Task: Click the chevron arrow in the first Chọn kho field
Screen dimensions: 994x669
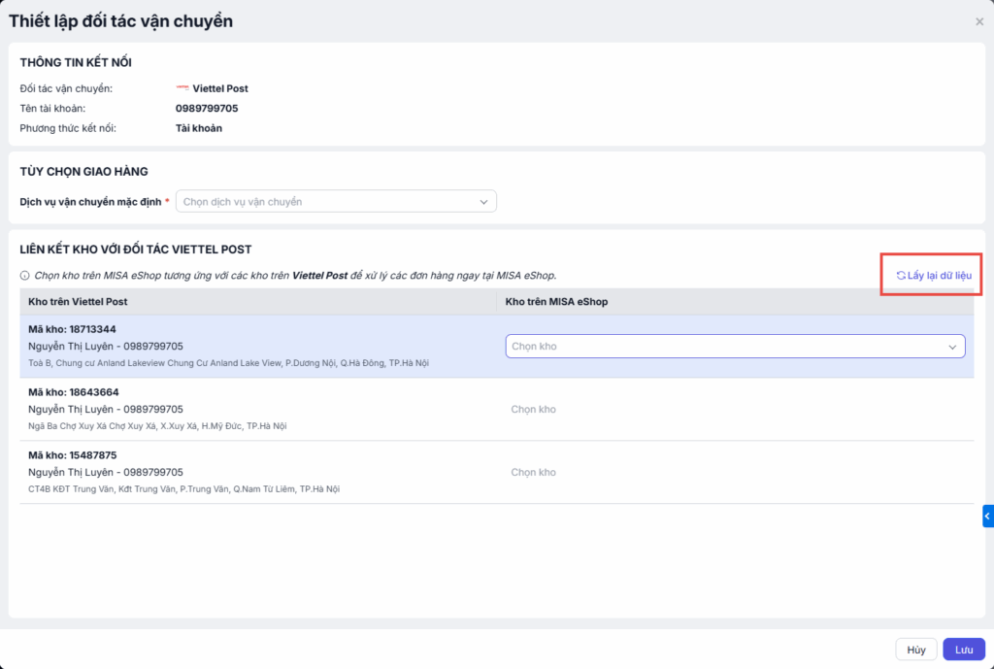Action: [x=952, y=347]
